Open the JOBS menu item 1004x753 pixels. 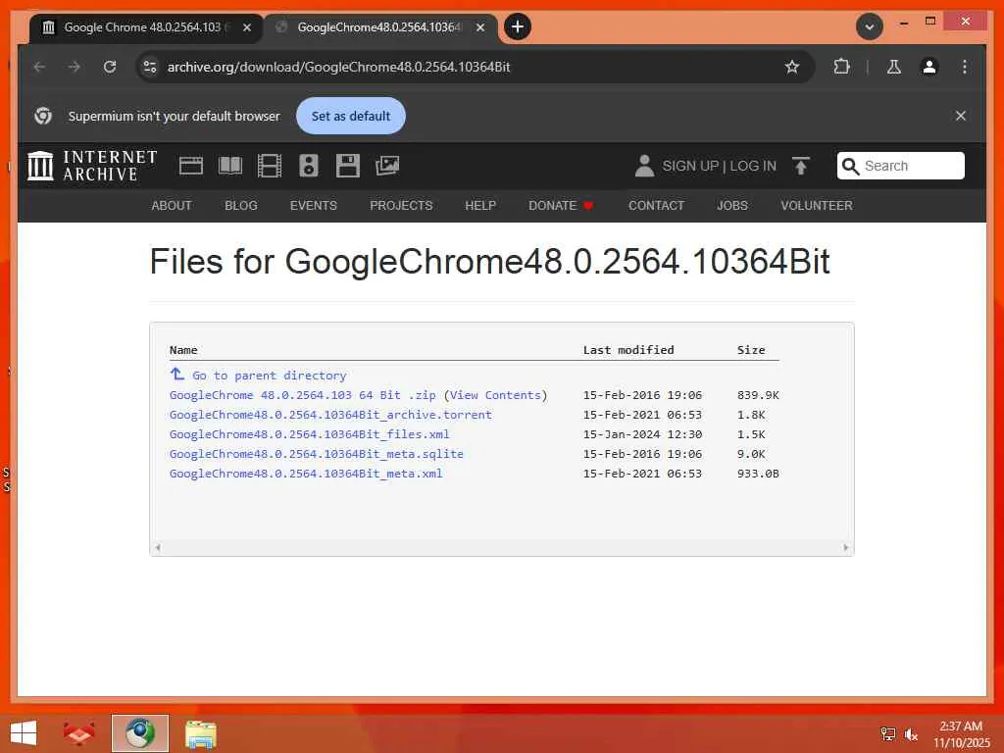point(731,206)
